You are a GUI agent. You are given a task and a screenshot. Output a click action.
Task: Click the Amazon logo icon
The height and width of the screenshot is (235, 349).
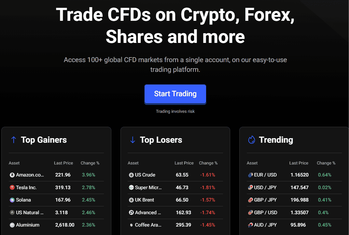coord(12,175)
